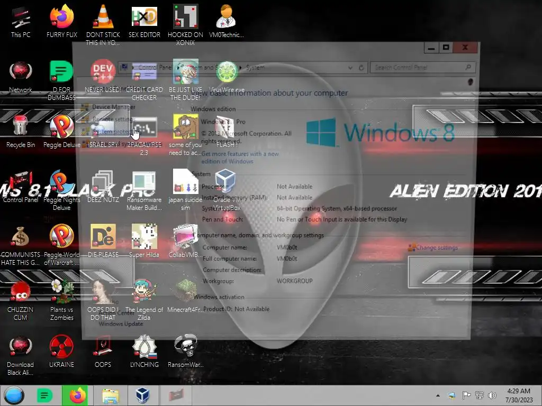The height and width of the screenshot is (406, 542).
Task: Launch the Oracle VM VirtualBox desktop shortcut
Action: pos(227,190)
